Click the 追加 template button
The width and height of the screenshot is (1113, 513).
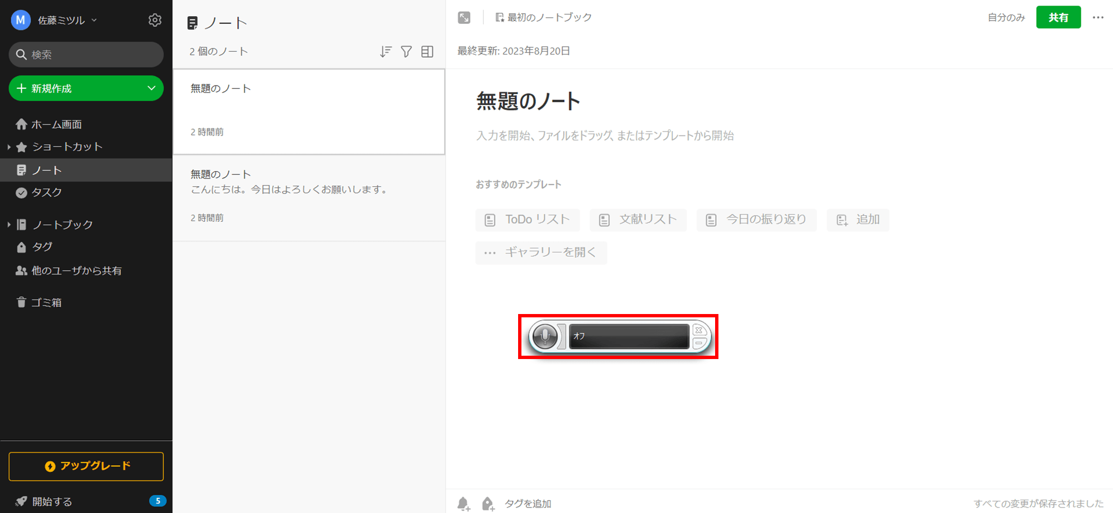(x=858, y=220)
